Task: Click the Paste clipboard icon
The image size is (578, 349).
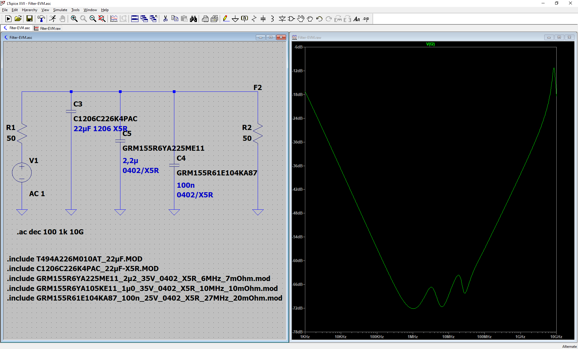Action: click(184, 19)
